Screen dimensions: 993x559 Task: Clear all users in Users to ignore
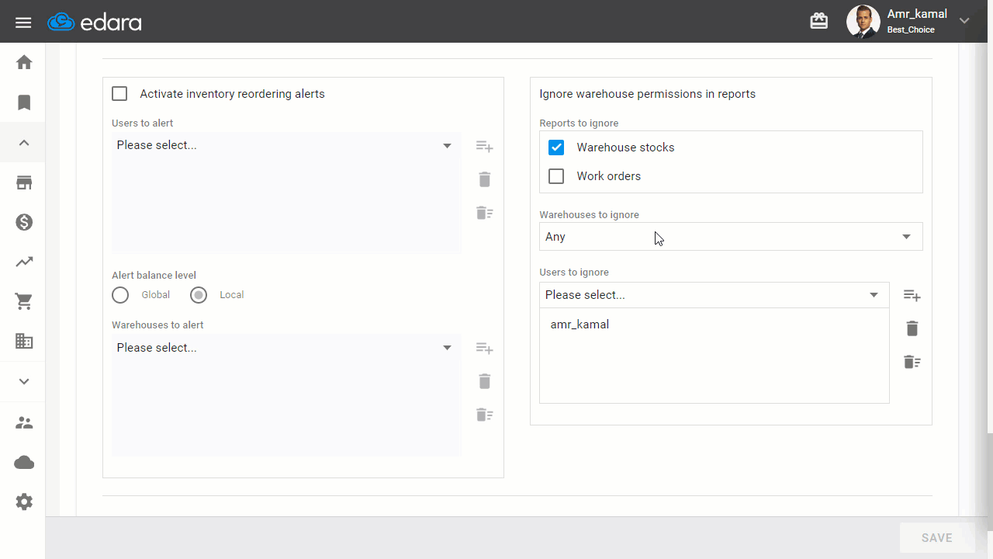pyautogui.click(x=912, y=362)
